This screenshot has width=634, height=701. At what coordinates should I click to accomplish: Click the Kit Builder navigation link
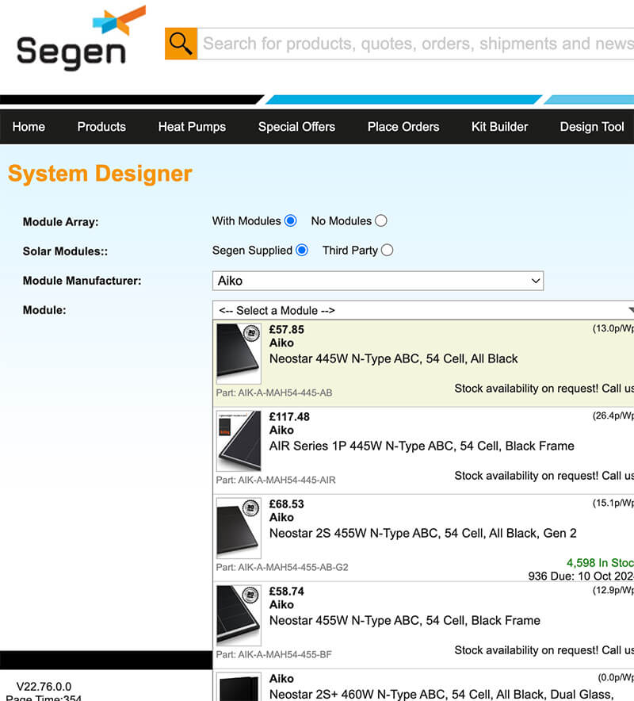pos(499,127)
